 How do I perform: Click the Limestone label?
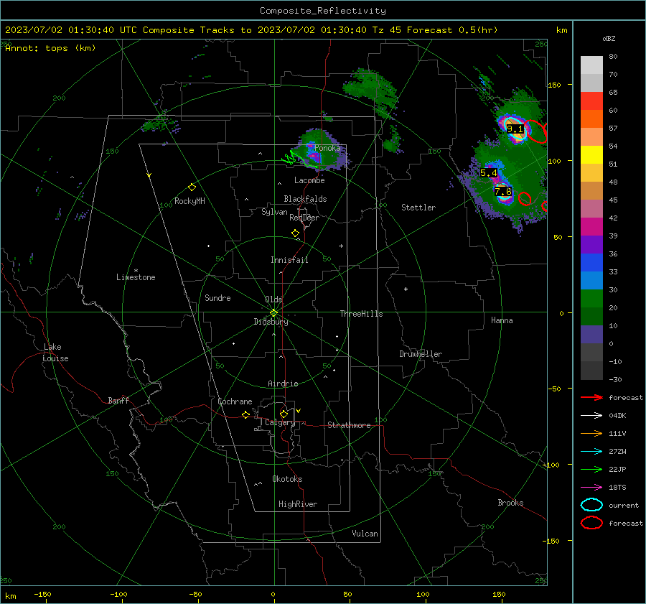point(136,277)
